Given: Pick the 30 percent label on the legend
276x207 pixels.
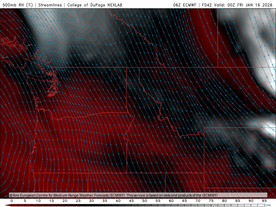Looking at the screenshot, I should (x=91, y=201).
